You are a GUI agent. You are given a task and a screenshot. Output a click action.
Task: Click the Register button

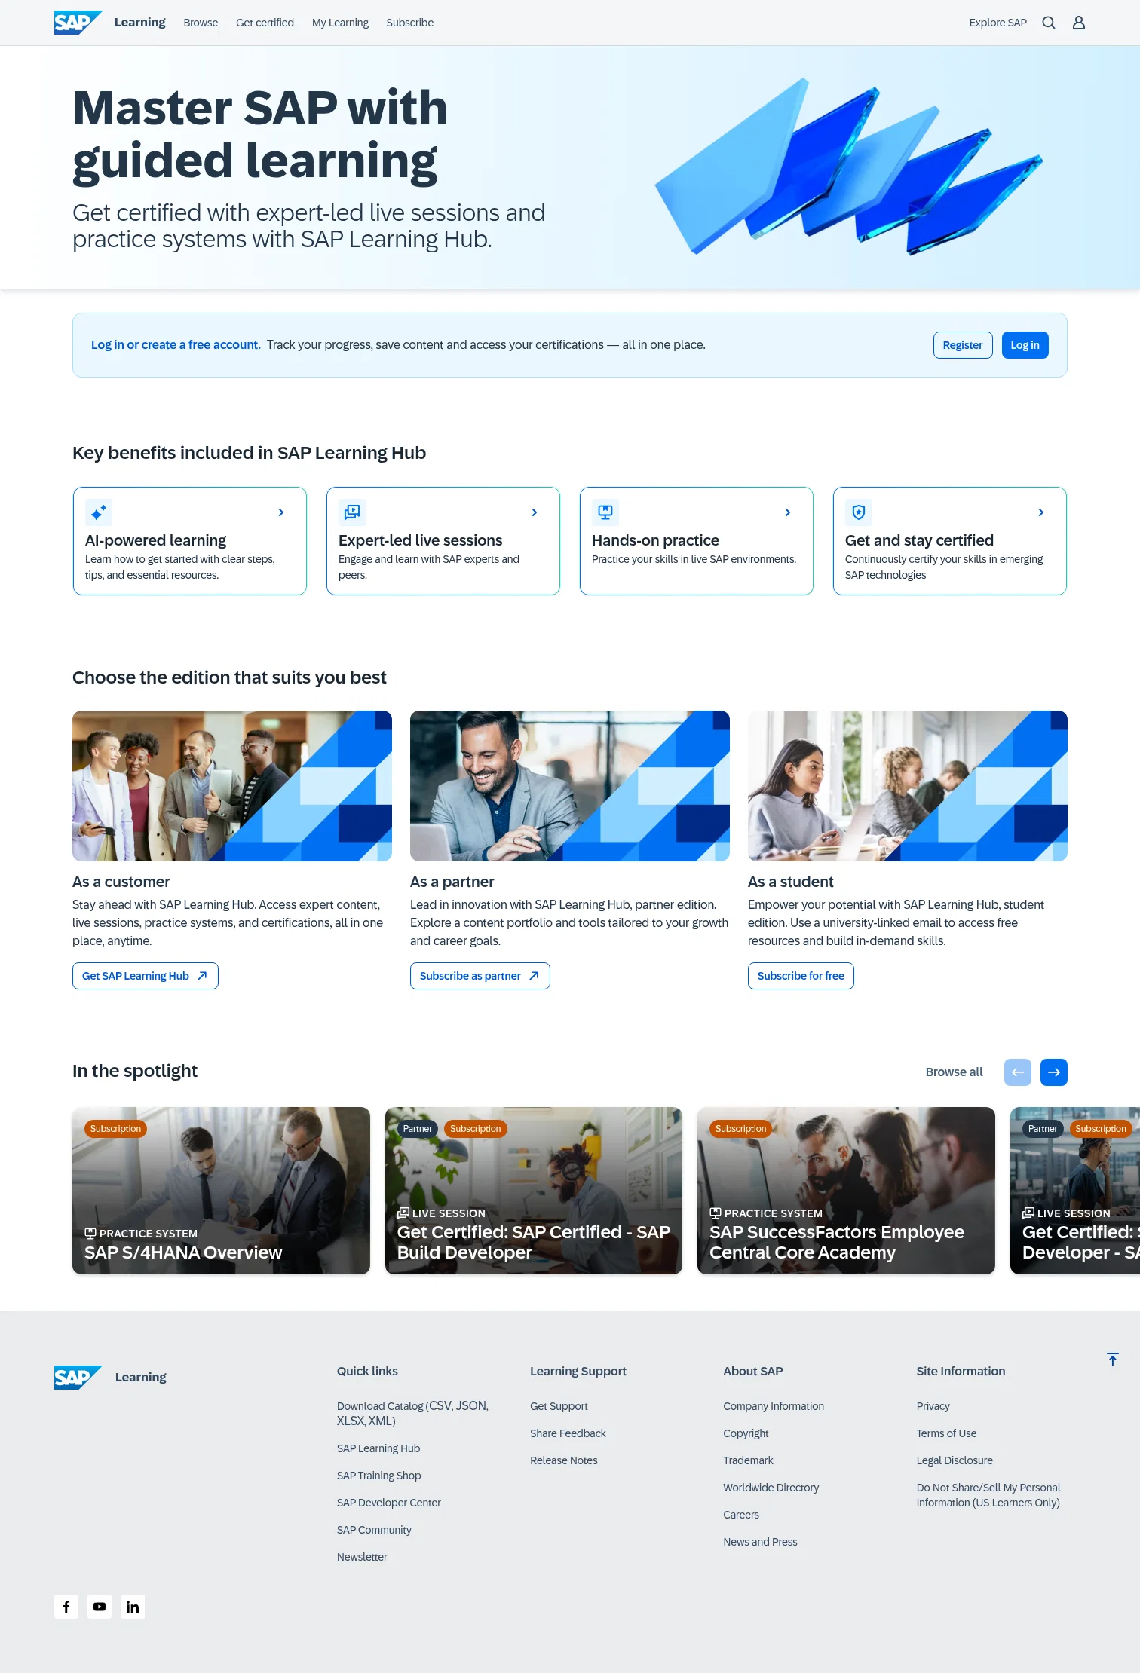tap(963, 345)
